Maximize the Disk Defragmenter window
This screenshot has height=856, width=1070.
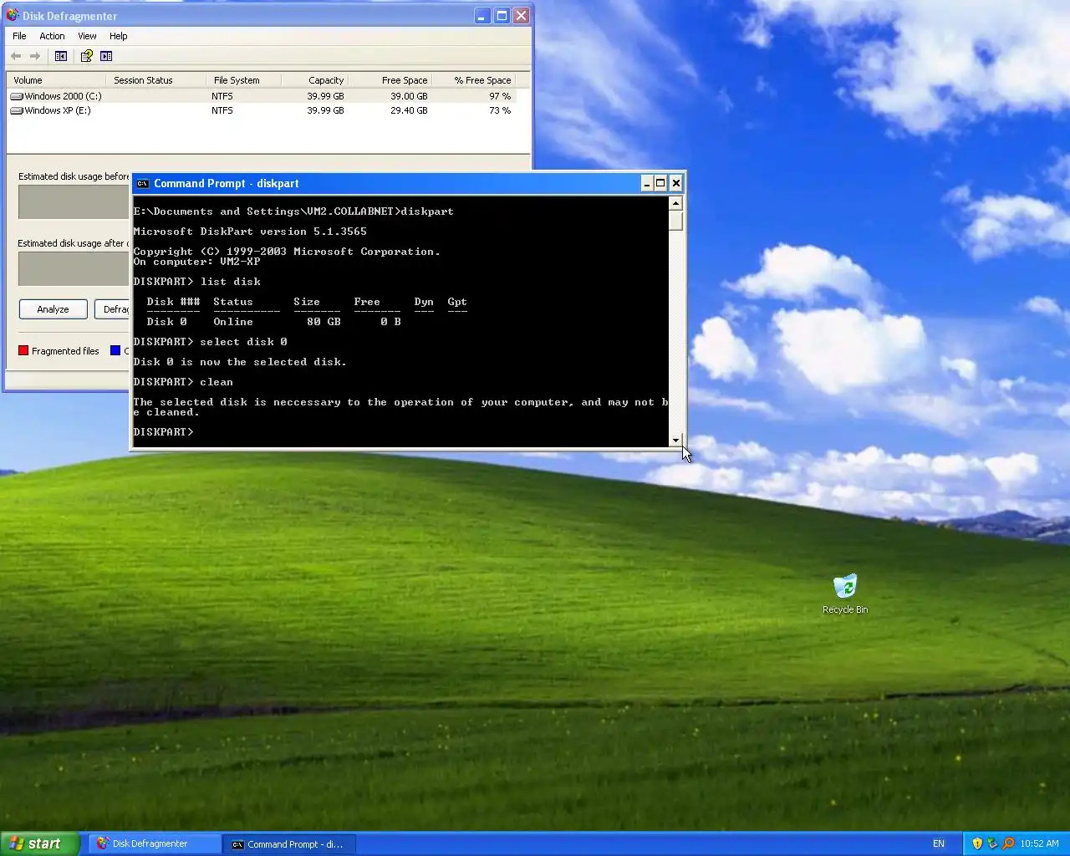pyautogui.click(x=502, y=16)
